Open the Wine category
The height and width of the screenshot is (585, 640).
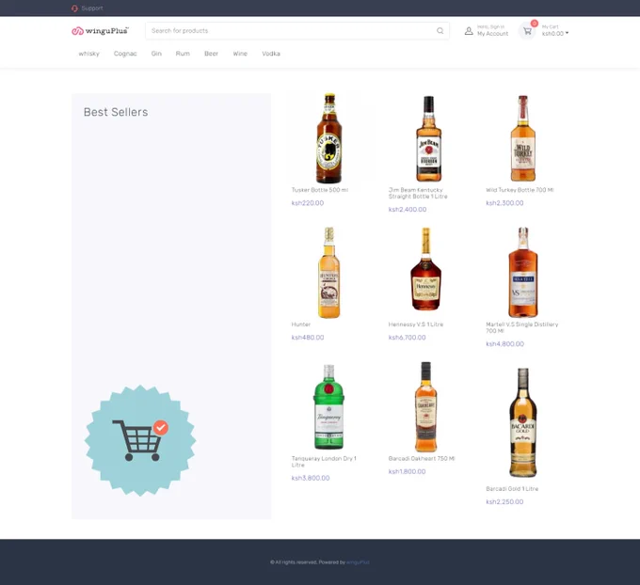(240, 54)
